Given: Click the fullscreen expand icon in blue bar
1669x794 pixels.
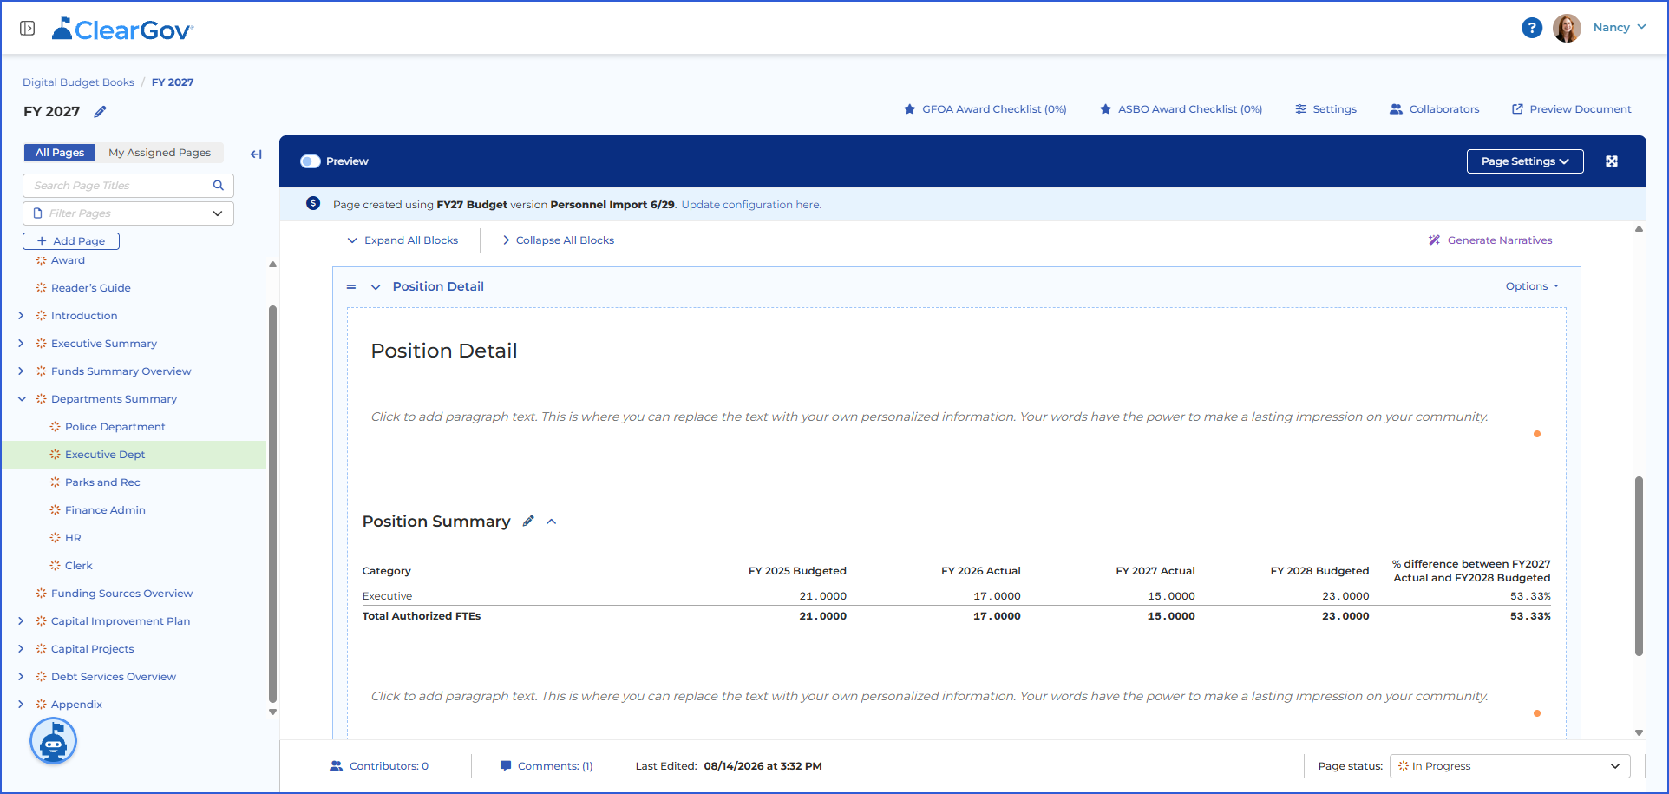Looking at the screenshot, I should [x=1612, y=161].
